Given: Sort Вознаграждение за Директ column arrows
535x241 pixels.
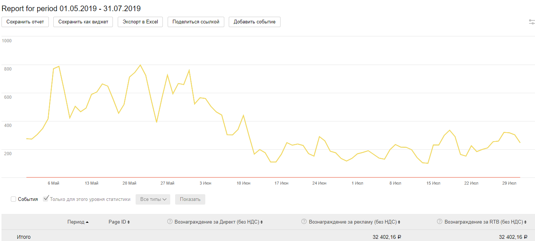Looking at the screenshot, I should tap(262, 222).
